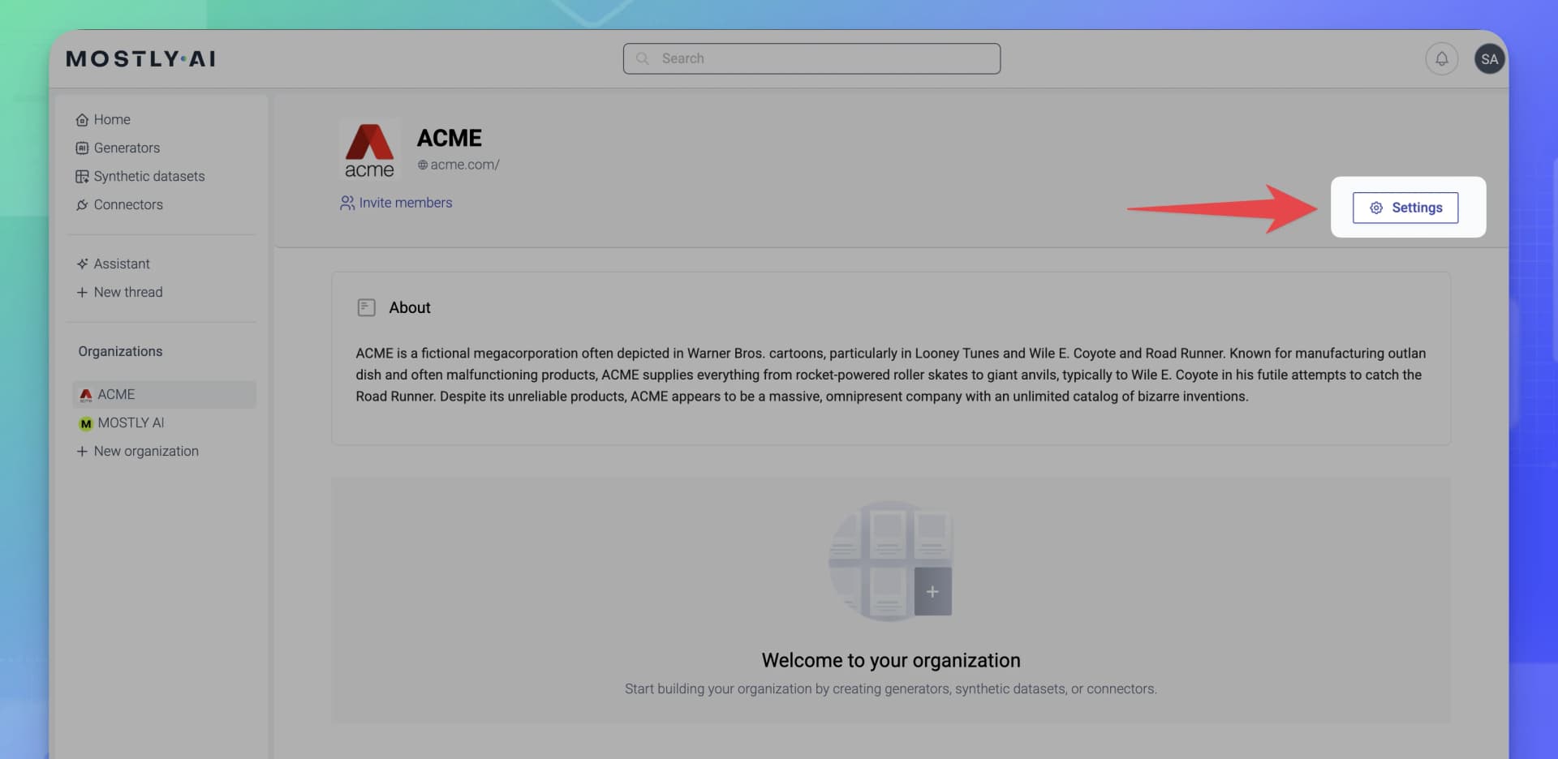1558x759 pixels.
Task: Click the Home icon in the sidebar
Action: [x=82, y=119]
